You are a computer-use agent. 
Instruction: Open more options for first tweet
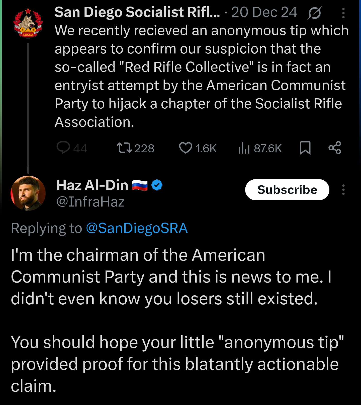[343, 13]
